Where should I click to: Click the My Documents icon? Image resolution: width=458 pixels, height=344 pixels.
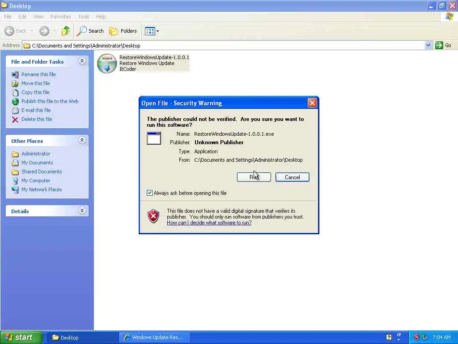pos(15,163)
